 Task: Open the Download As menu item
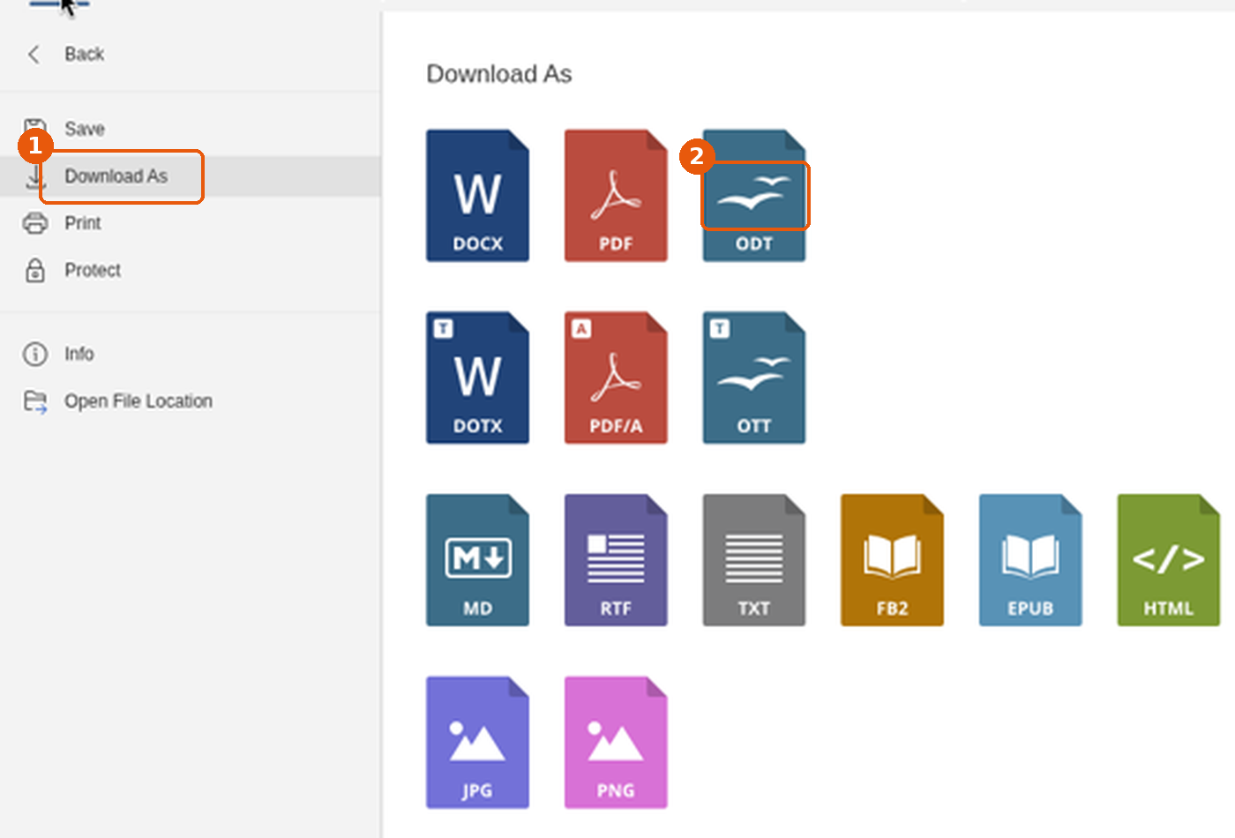(x=191, y=176)
